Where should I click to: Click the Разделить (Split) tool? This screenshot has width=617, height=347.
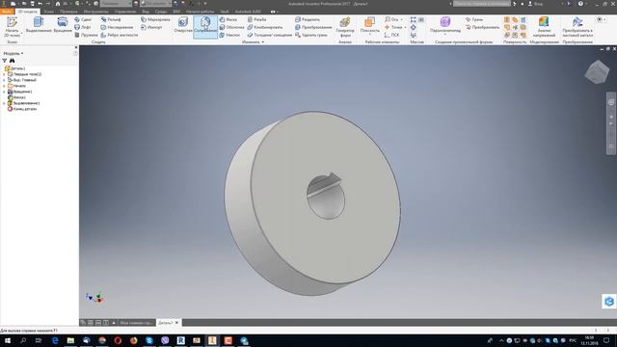(308, 19)
